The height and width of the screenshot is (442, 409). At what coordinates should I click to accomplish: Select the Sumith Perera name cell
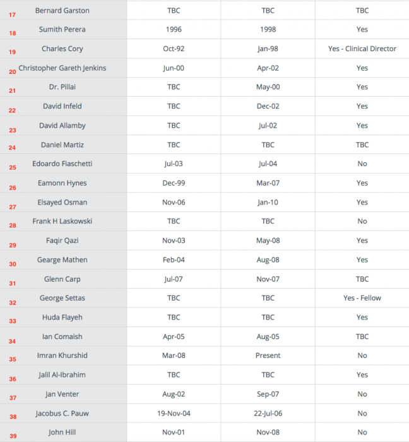[62, 30]
